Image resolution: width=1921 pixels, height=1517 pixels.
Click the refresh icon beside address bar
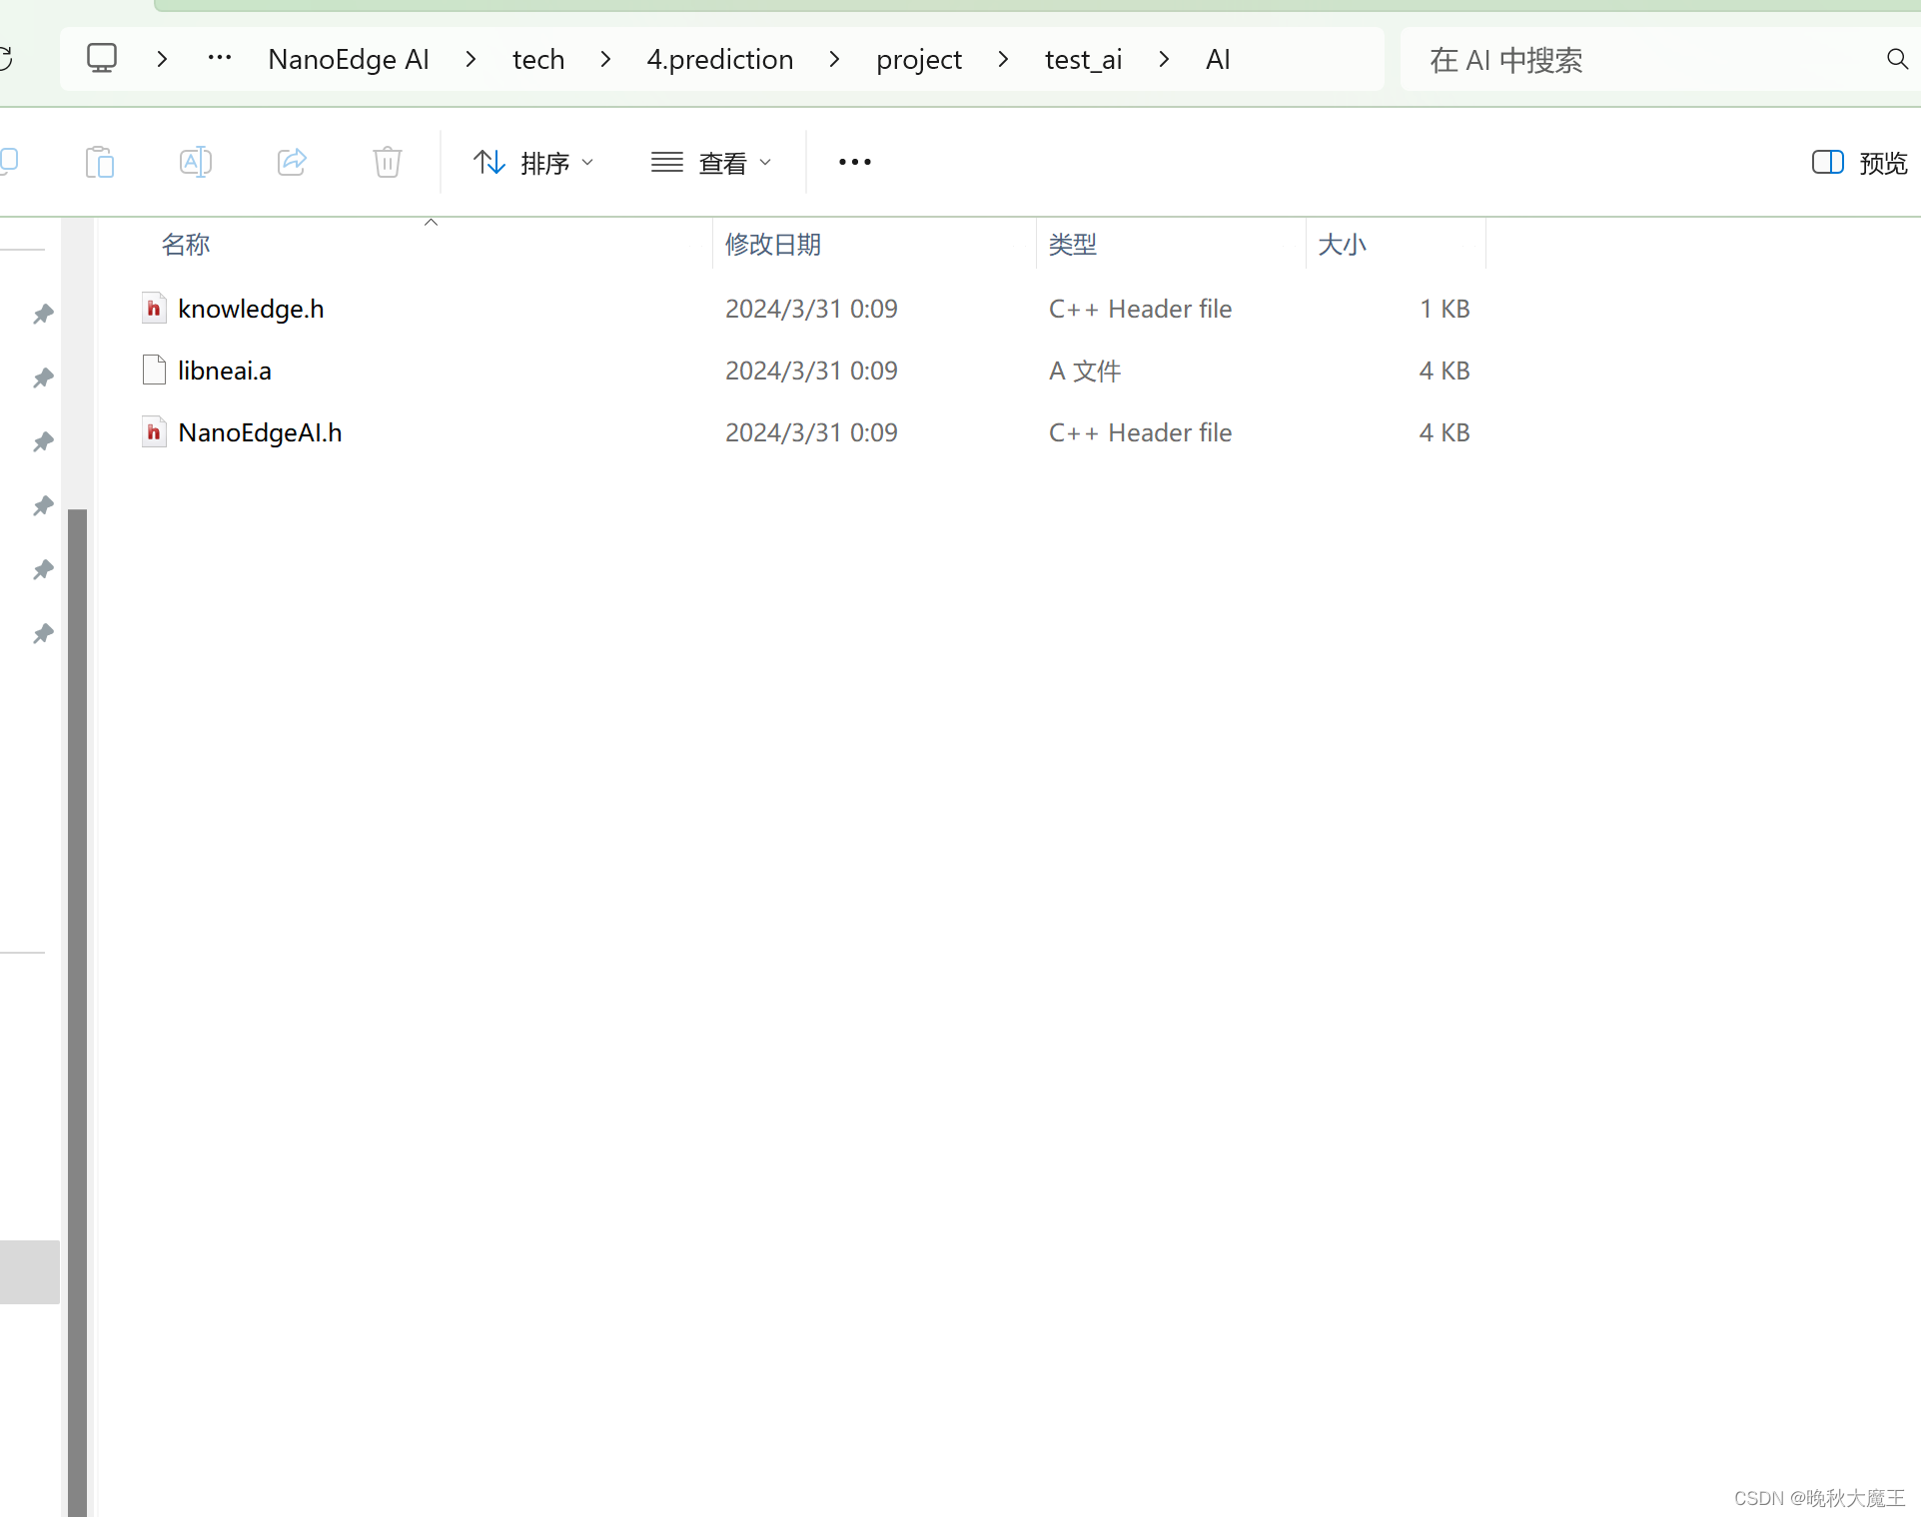(x=5, y=59)
